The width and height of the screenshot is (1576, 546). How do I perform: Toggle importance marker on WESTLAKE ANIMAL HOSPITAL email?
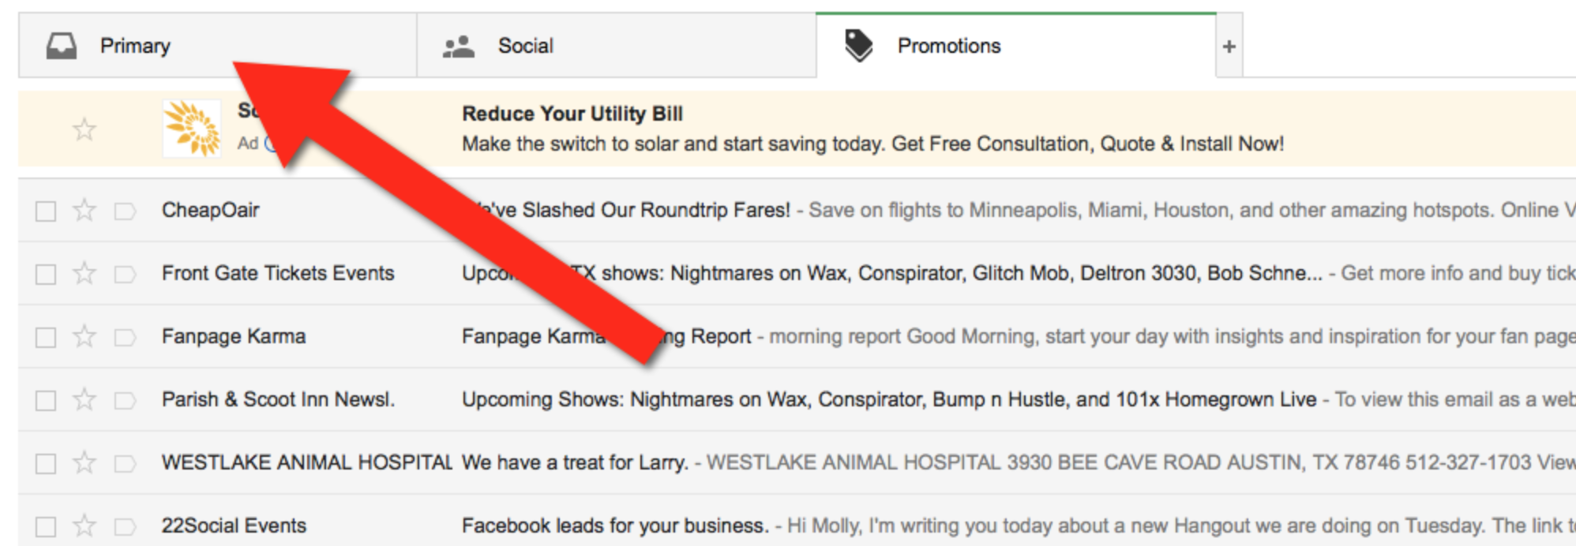click(124, 462)
